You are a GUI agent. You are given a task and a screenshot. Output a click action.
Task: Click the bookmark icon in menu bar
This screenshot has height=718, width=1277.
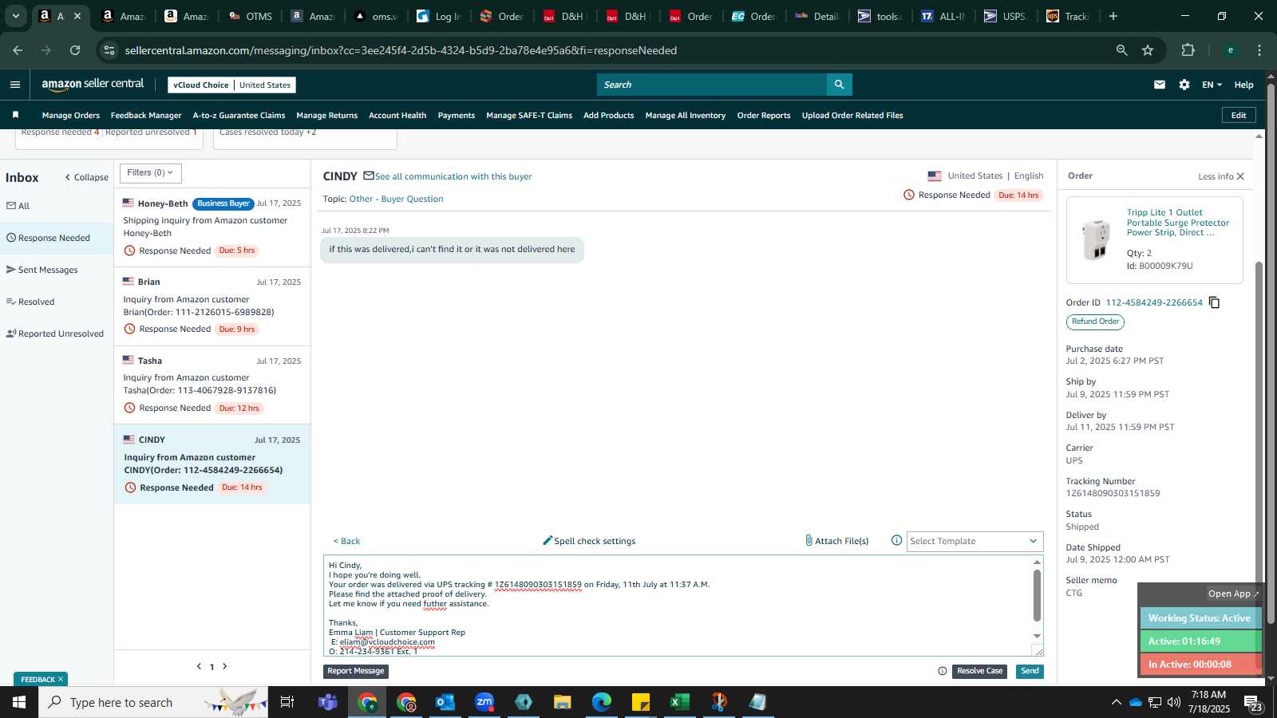pos(15,115)
